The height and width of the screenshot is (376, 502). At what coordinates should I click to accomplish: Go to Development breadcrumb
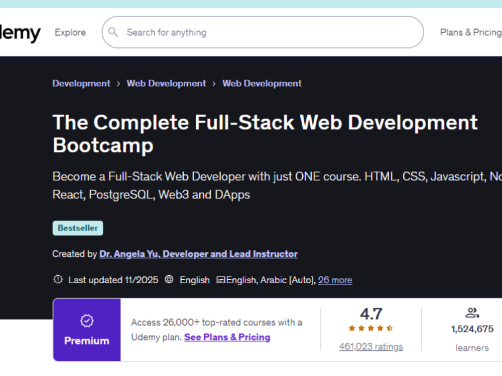tap(81, 83)
